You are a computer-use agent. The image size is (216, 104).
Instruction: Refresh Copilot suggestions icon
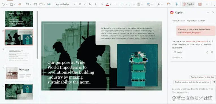click(x=214, y=82)
